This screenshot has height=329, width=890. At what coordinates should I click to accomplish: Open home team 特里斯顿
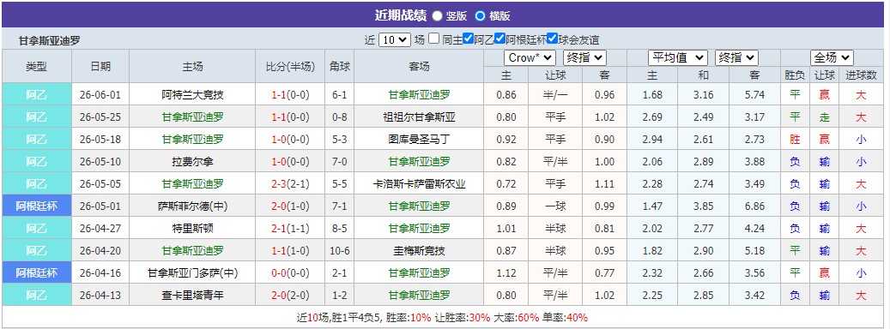point(192,228)
